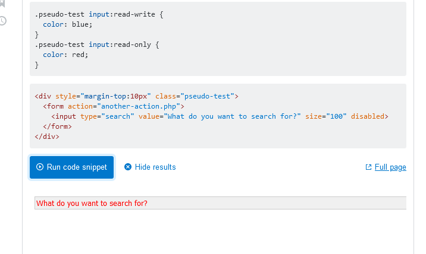Click the bookmark icon in the left margin
The width and height of the screenshot is (426, 254).
(3, 5)
